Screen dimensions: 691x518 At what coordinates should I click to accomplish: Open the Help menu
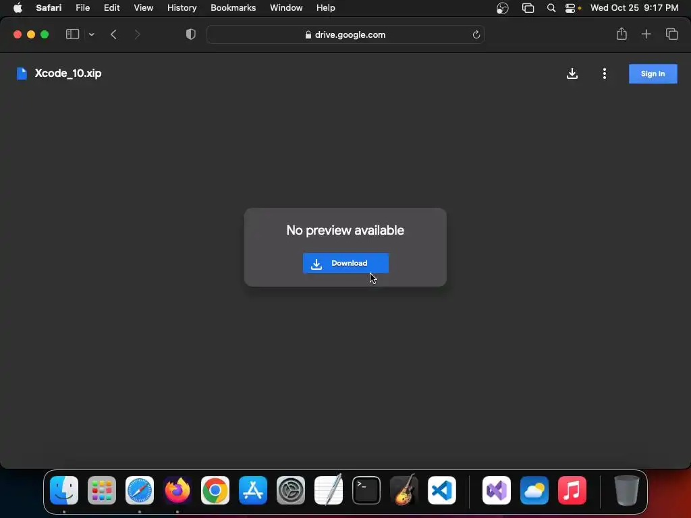coord(325,8)
